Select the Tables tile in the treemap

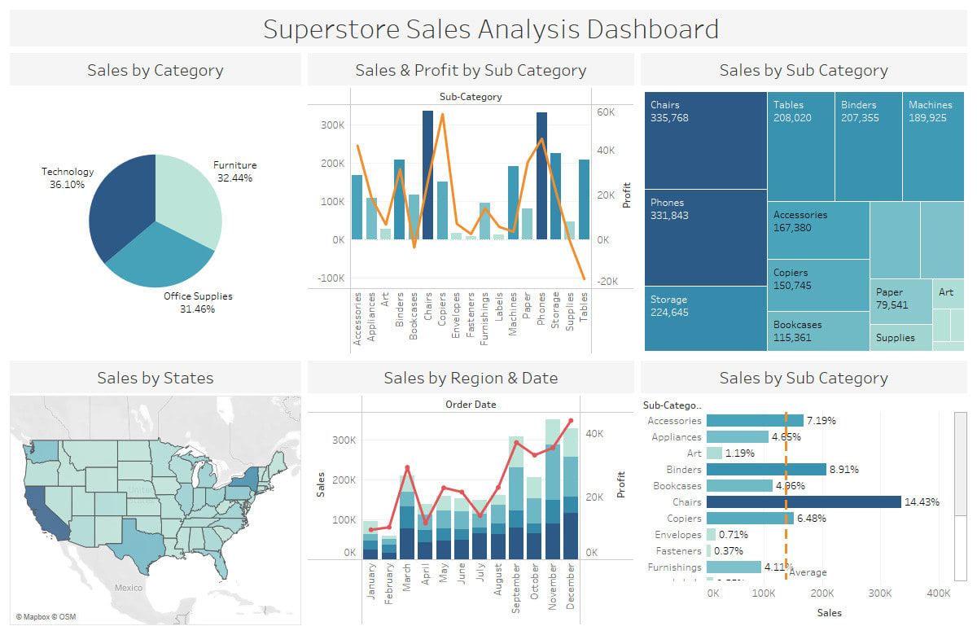point(800,147)
